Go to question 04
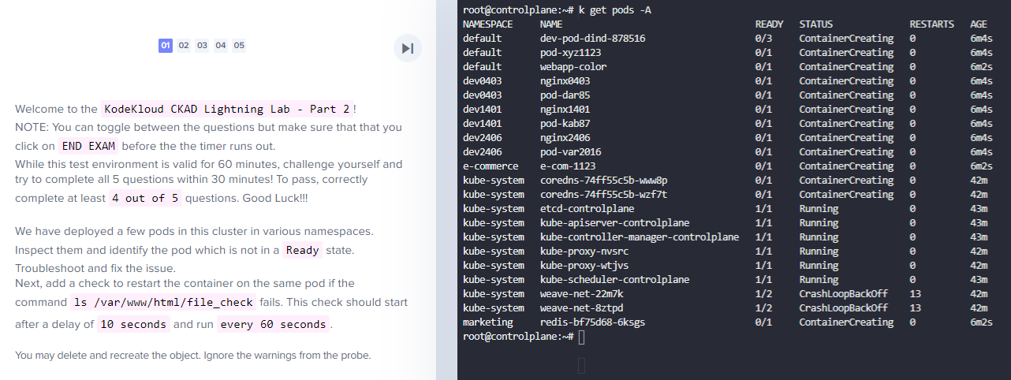This screenshot has width=1011, height=380. point(221,46)
